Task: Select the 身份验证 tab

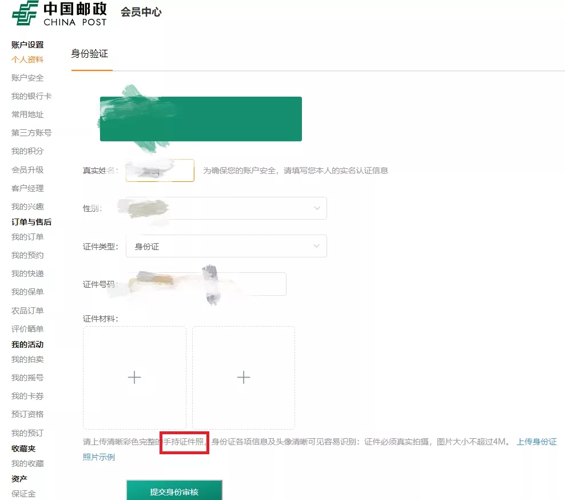Action: point(90,54)
